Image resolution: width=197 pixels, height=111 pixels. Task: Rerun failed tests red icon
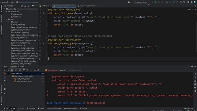(5, 73)
